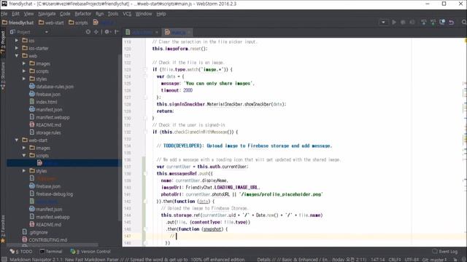Toggle the Structure side tool window
The height and width of the screenshot is (262, 467).
click(3, 76)
